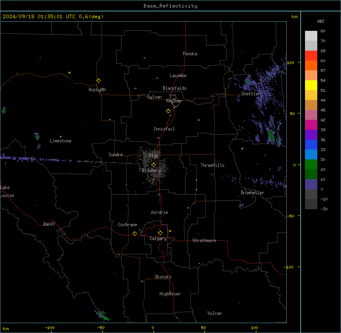Click the Innisfail city label
341x333 pixels.
(x=164, y=129)
